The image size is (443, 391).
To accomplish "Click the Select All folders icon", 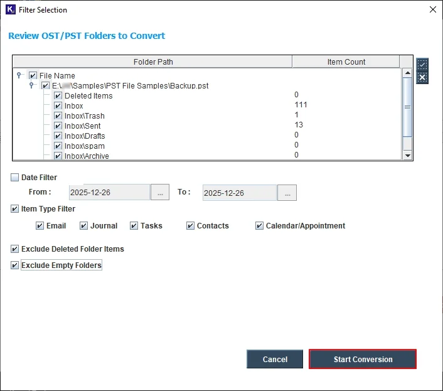I will click(422, 65).
